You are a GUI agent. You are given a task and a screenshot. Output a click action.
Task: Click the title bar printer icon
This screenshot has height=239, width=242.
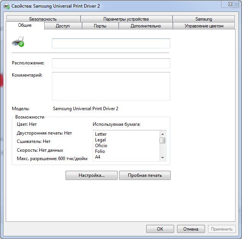click(x=6, y=6)
